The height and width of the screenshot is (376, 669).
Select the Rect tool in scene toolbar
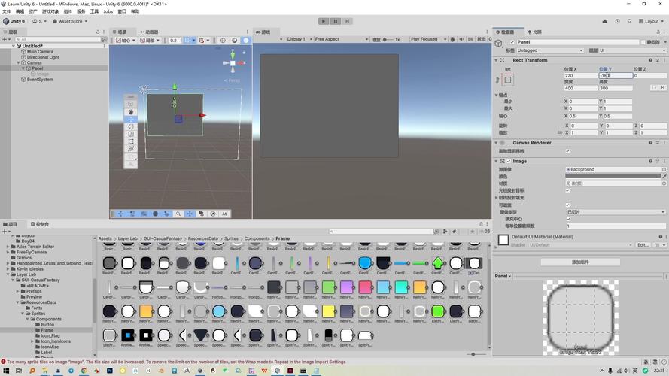pyautogui.click(x=131, y=141)
